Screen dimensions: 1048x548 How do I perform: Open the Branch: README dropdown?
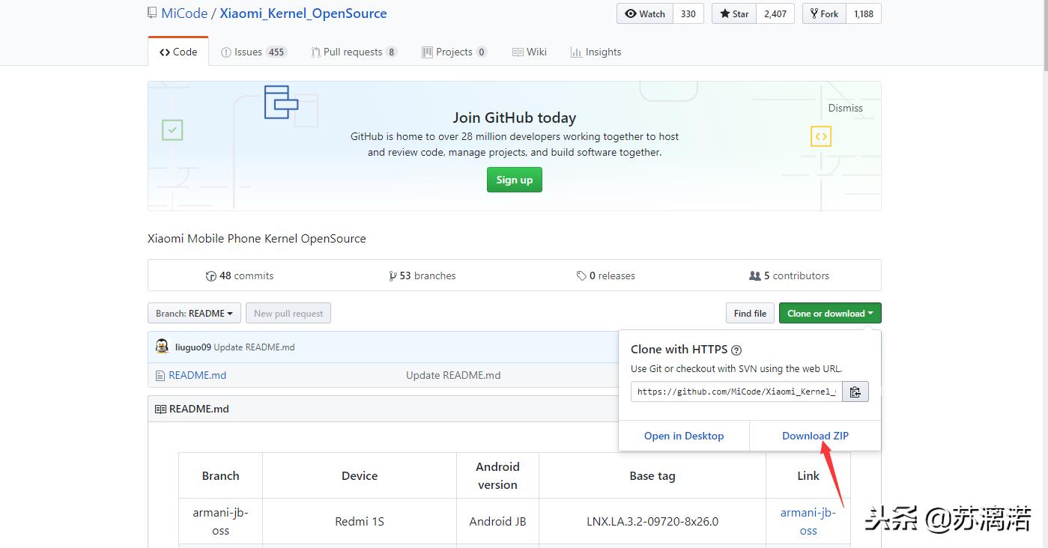coord(194,313)
